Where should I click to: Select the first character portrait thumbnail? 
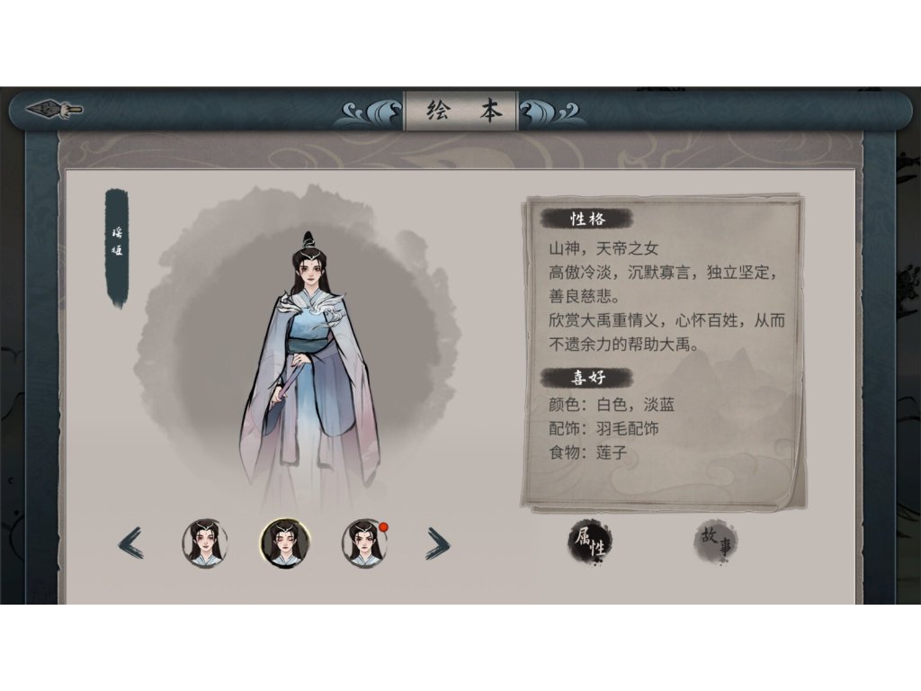(204, 543)
